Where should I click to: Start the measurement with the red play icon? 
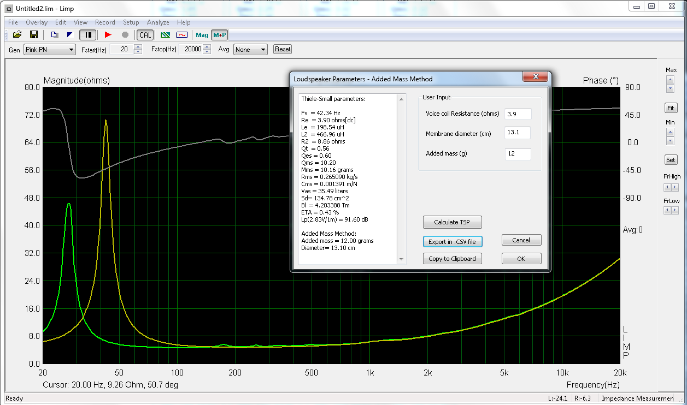[108, 35]
